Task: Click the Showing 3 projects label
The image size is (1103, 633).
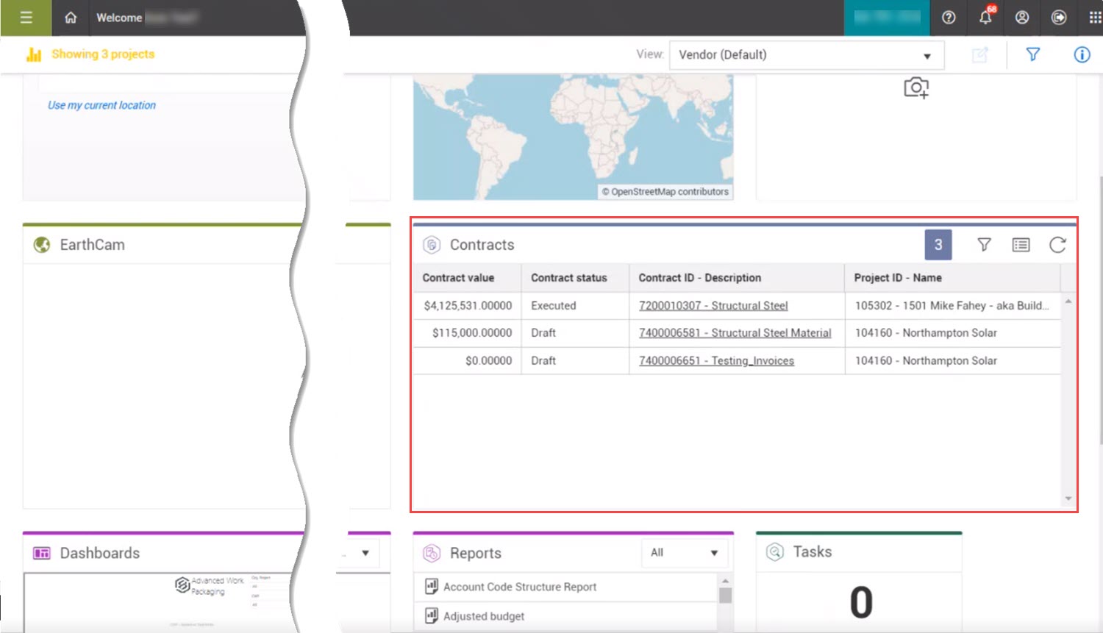Action: click(103, 54)
